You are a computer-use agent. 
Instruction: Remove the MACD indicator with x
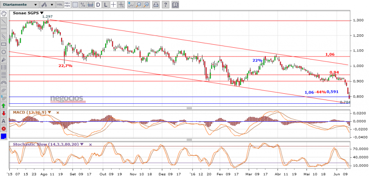(58, 113)
